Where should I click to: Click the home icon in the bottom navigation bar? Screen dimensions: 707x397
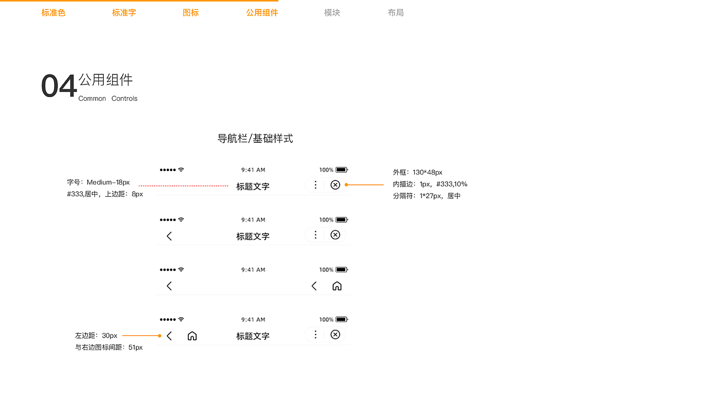pyautogui.click(x=192, y=335)
